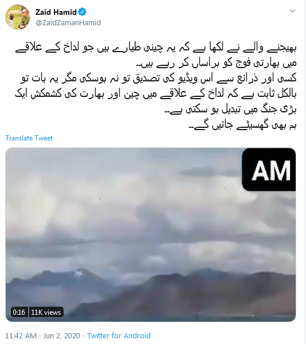Click the last Urdu line of the tweet
Viewport: 306px width, 344px height.
pos(243,125)
